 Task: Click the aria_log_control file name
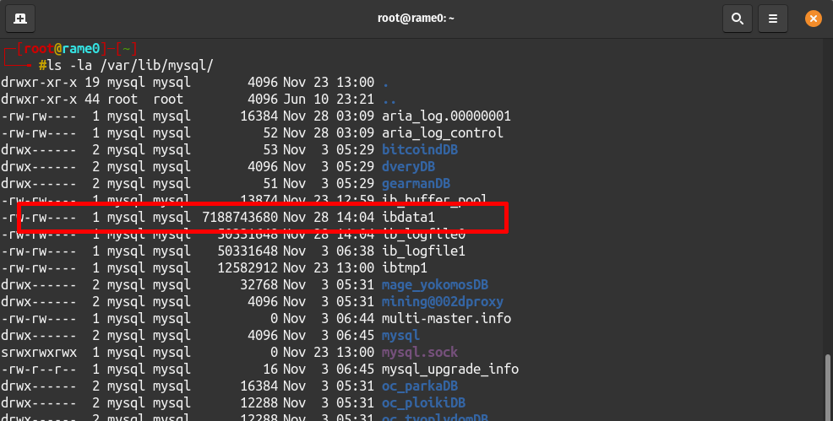(x=443, y=132)
